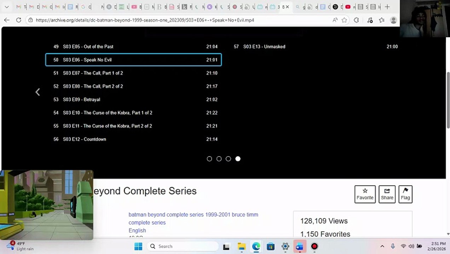Viewport: 450px width, 254px height.
Task: Click the microphone tray icon
Action: coord(393,246)
